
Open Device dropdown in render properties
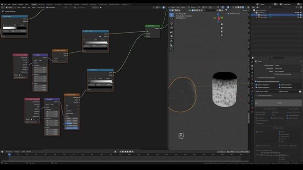(x=288, y=71)
